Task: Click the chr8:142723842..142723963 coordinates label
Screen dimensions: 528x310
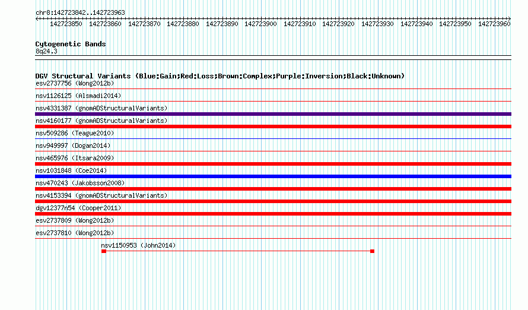Action: pyautogui.click(x=80, y=12)
